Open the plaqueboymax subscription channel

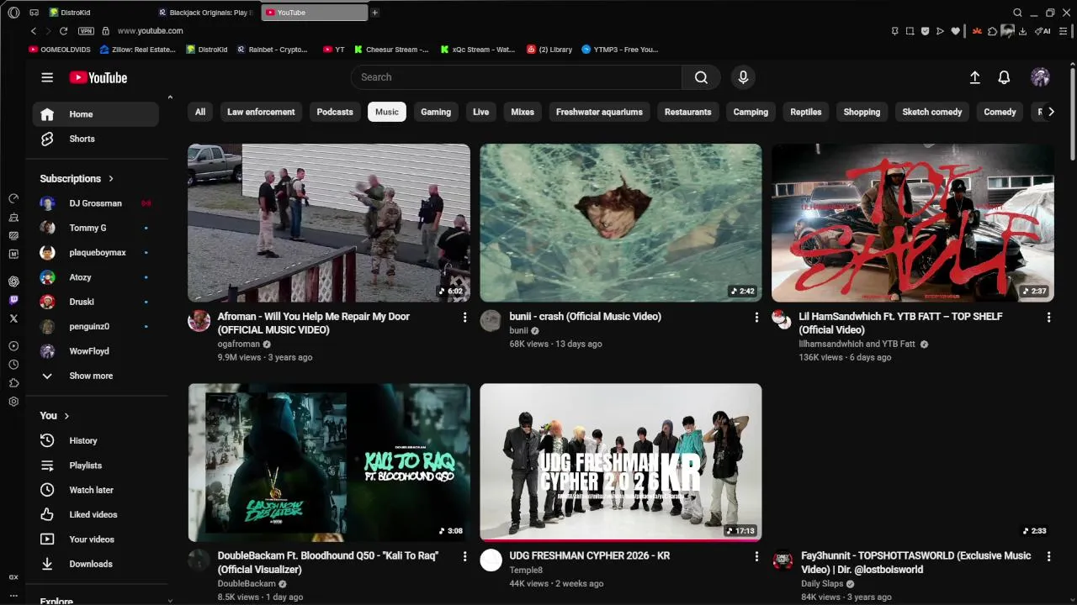pyautogui.click(x=95, y=252)
